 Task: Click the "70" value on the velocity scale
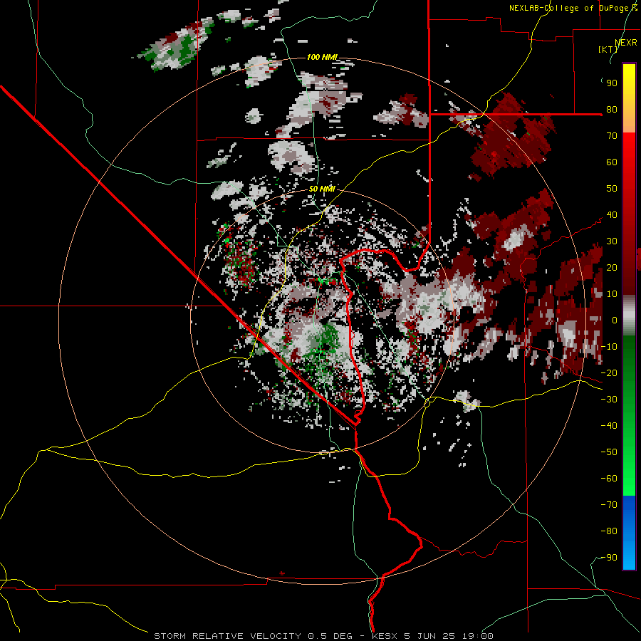(612, 136)
